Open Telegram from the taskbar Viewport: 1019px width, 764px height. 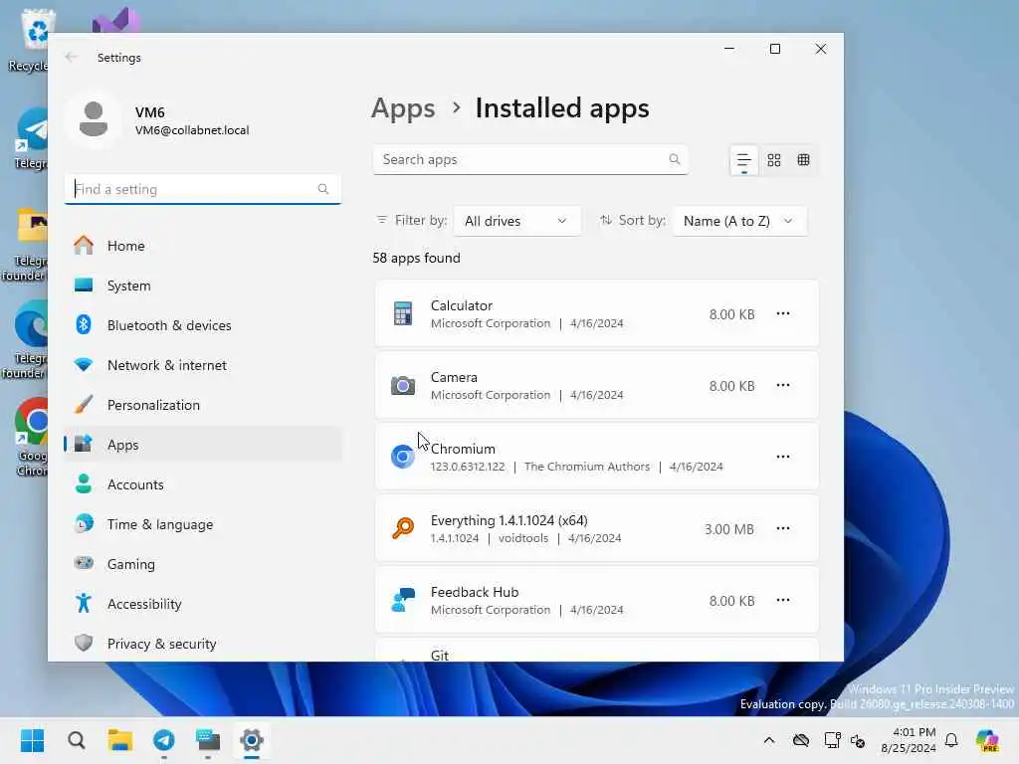click(164, 740)
